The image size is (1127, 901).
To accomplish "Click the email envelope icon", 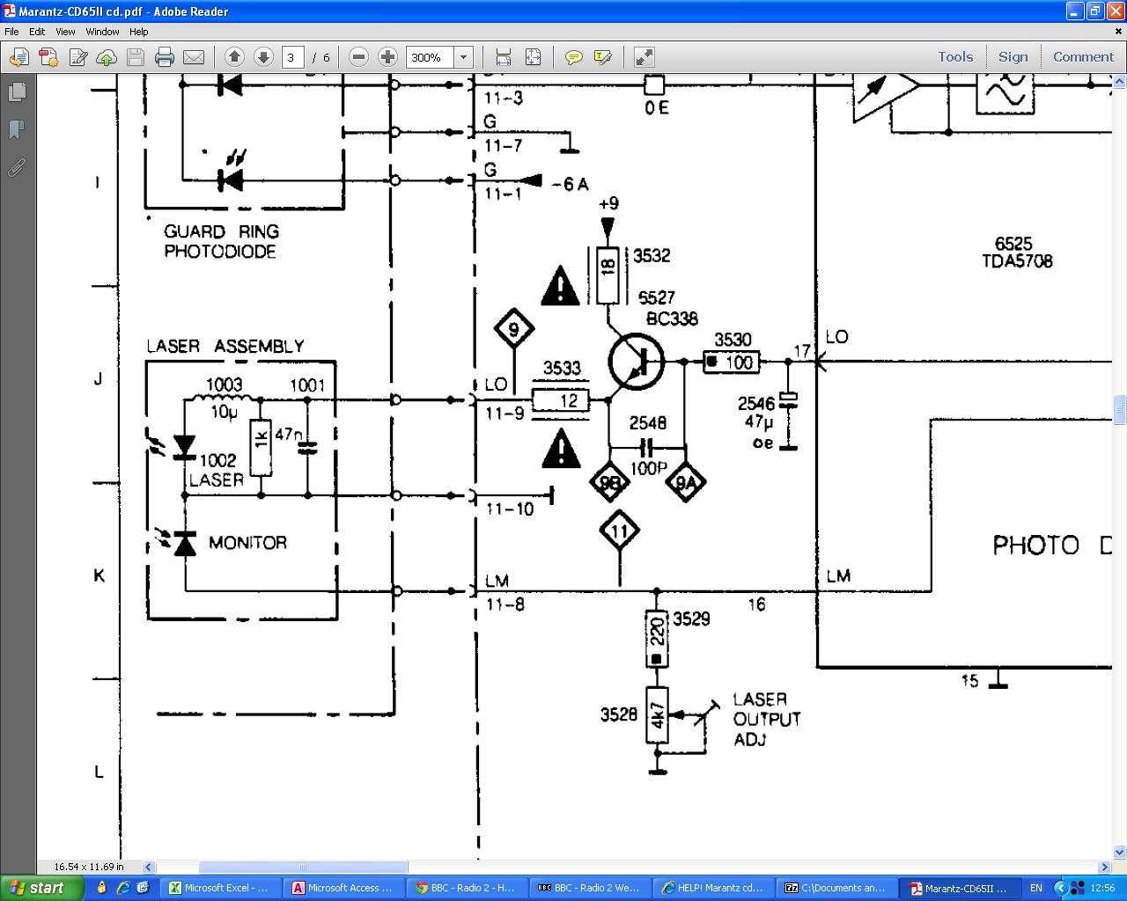I will click(194, 57).
